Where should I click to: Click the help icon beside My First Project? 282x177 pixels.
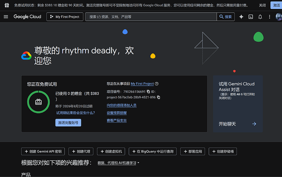(x=157, y=84)
